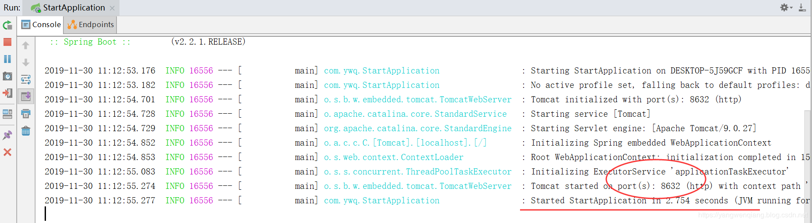The image size is (812, 223).
Task: Click TomcatWebServer logger in the 11:12:54.701 line
Action: [418, 99]
